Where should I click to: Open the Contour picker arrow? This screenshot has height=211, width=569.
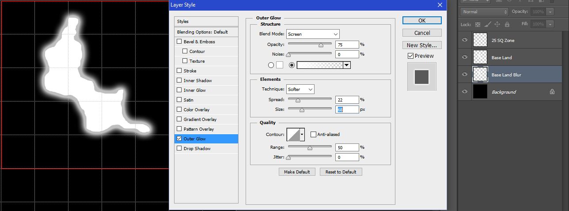point(302,134)
